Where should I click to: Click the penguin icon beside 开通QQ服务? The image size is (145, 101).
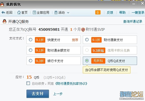click(4, 21)
